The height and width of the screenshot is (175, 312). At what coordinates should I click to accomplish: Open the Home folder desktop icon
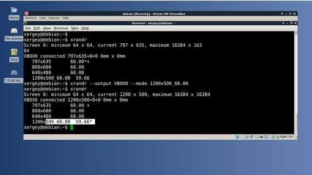click(14, 10)
